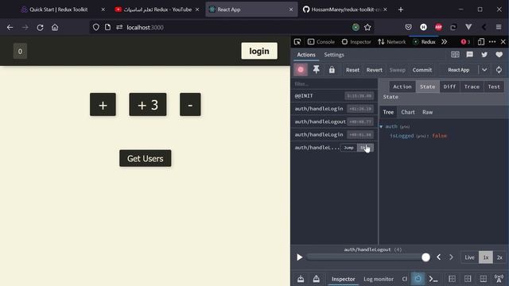Show the State sub-tab
Image resolution: width=509 pixels, height=286 pixels.
(428, 87)
